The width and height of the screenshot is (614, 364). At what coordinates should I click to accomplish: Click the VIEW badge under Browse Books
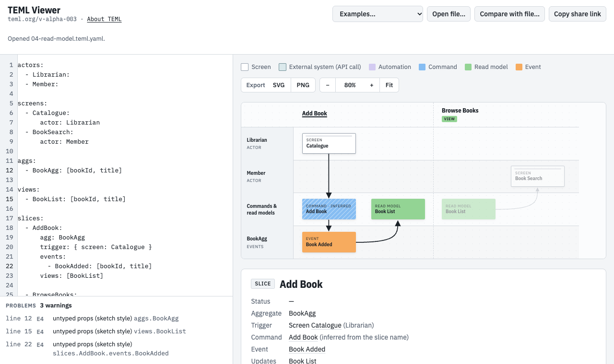click(x=449, y=119)
